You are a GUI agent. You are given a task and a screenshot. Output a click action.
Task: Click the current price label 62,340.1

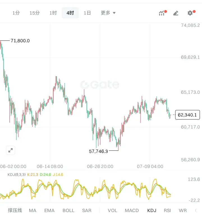pyautogui.click(x=187, y=115)
